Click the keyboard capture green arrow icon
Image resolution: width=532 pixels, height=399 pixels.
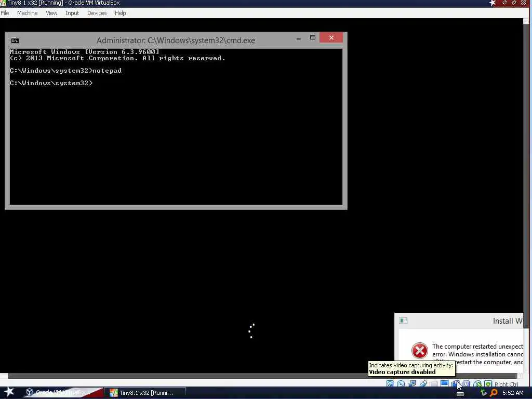(x=488, y=384)
